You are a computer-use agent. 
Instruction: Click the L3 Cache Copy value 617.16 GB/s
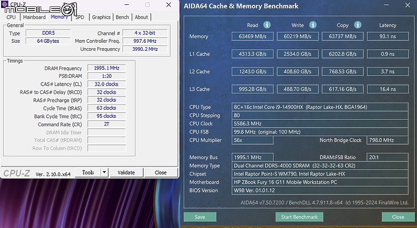pyautogui.click(x=343, y=89)
